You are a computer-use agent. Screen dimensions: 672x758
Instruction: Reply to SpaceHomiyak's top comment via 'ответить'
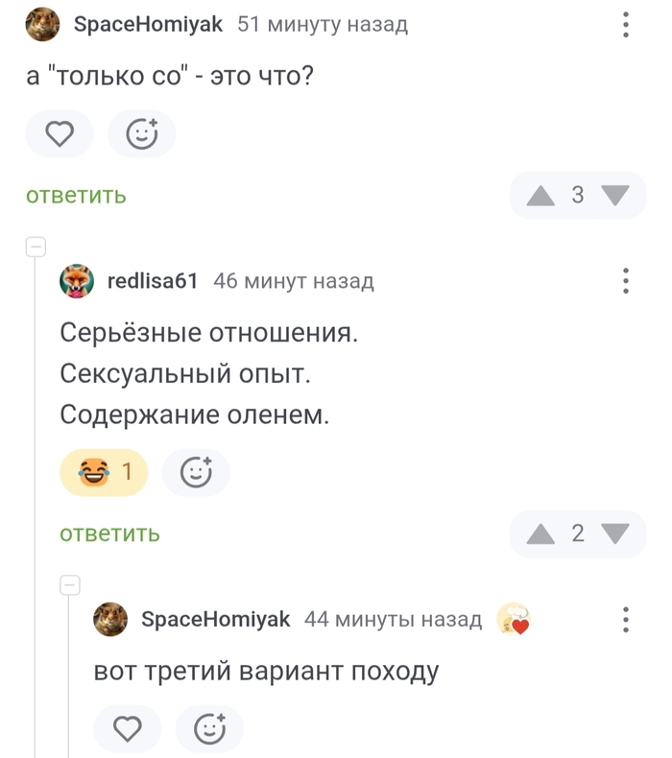pyautogui.click(x=76, y=196)
